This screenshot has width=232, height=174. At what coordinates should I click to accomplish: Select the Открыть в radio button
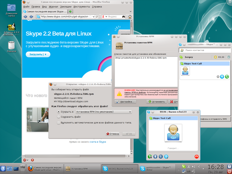point(59,112)
